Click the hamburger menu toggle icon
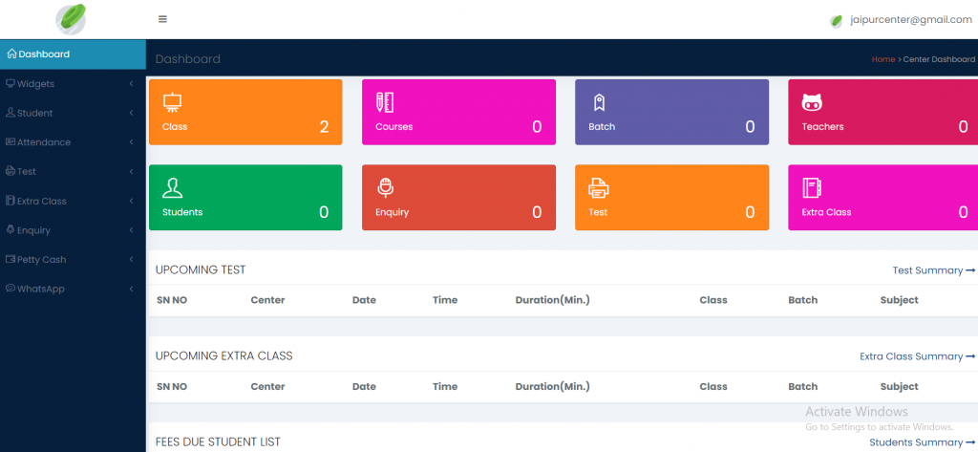978x452 pixels. pos(162,19)
